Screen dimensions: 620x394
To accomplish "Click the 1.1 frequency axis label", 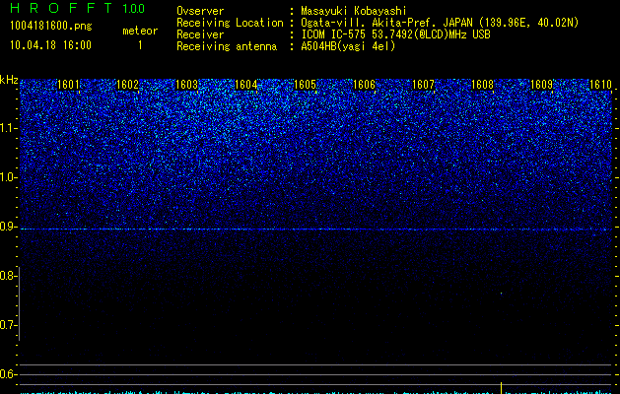I will coord(8,128).
